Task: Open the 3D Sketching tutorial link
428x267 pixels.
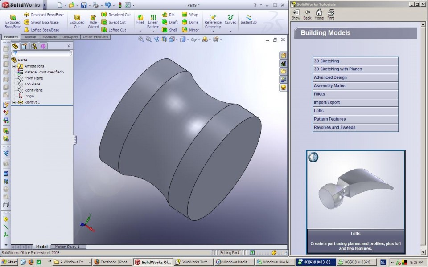Action: (x=326, y=61)
